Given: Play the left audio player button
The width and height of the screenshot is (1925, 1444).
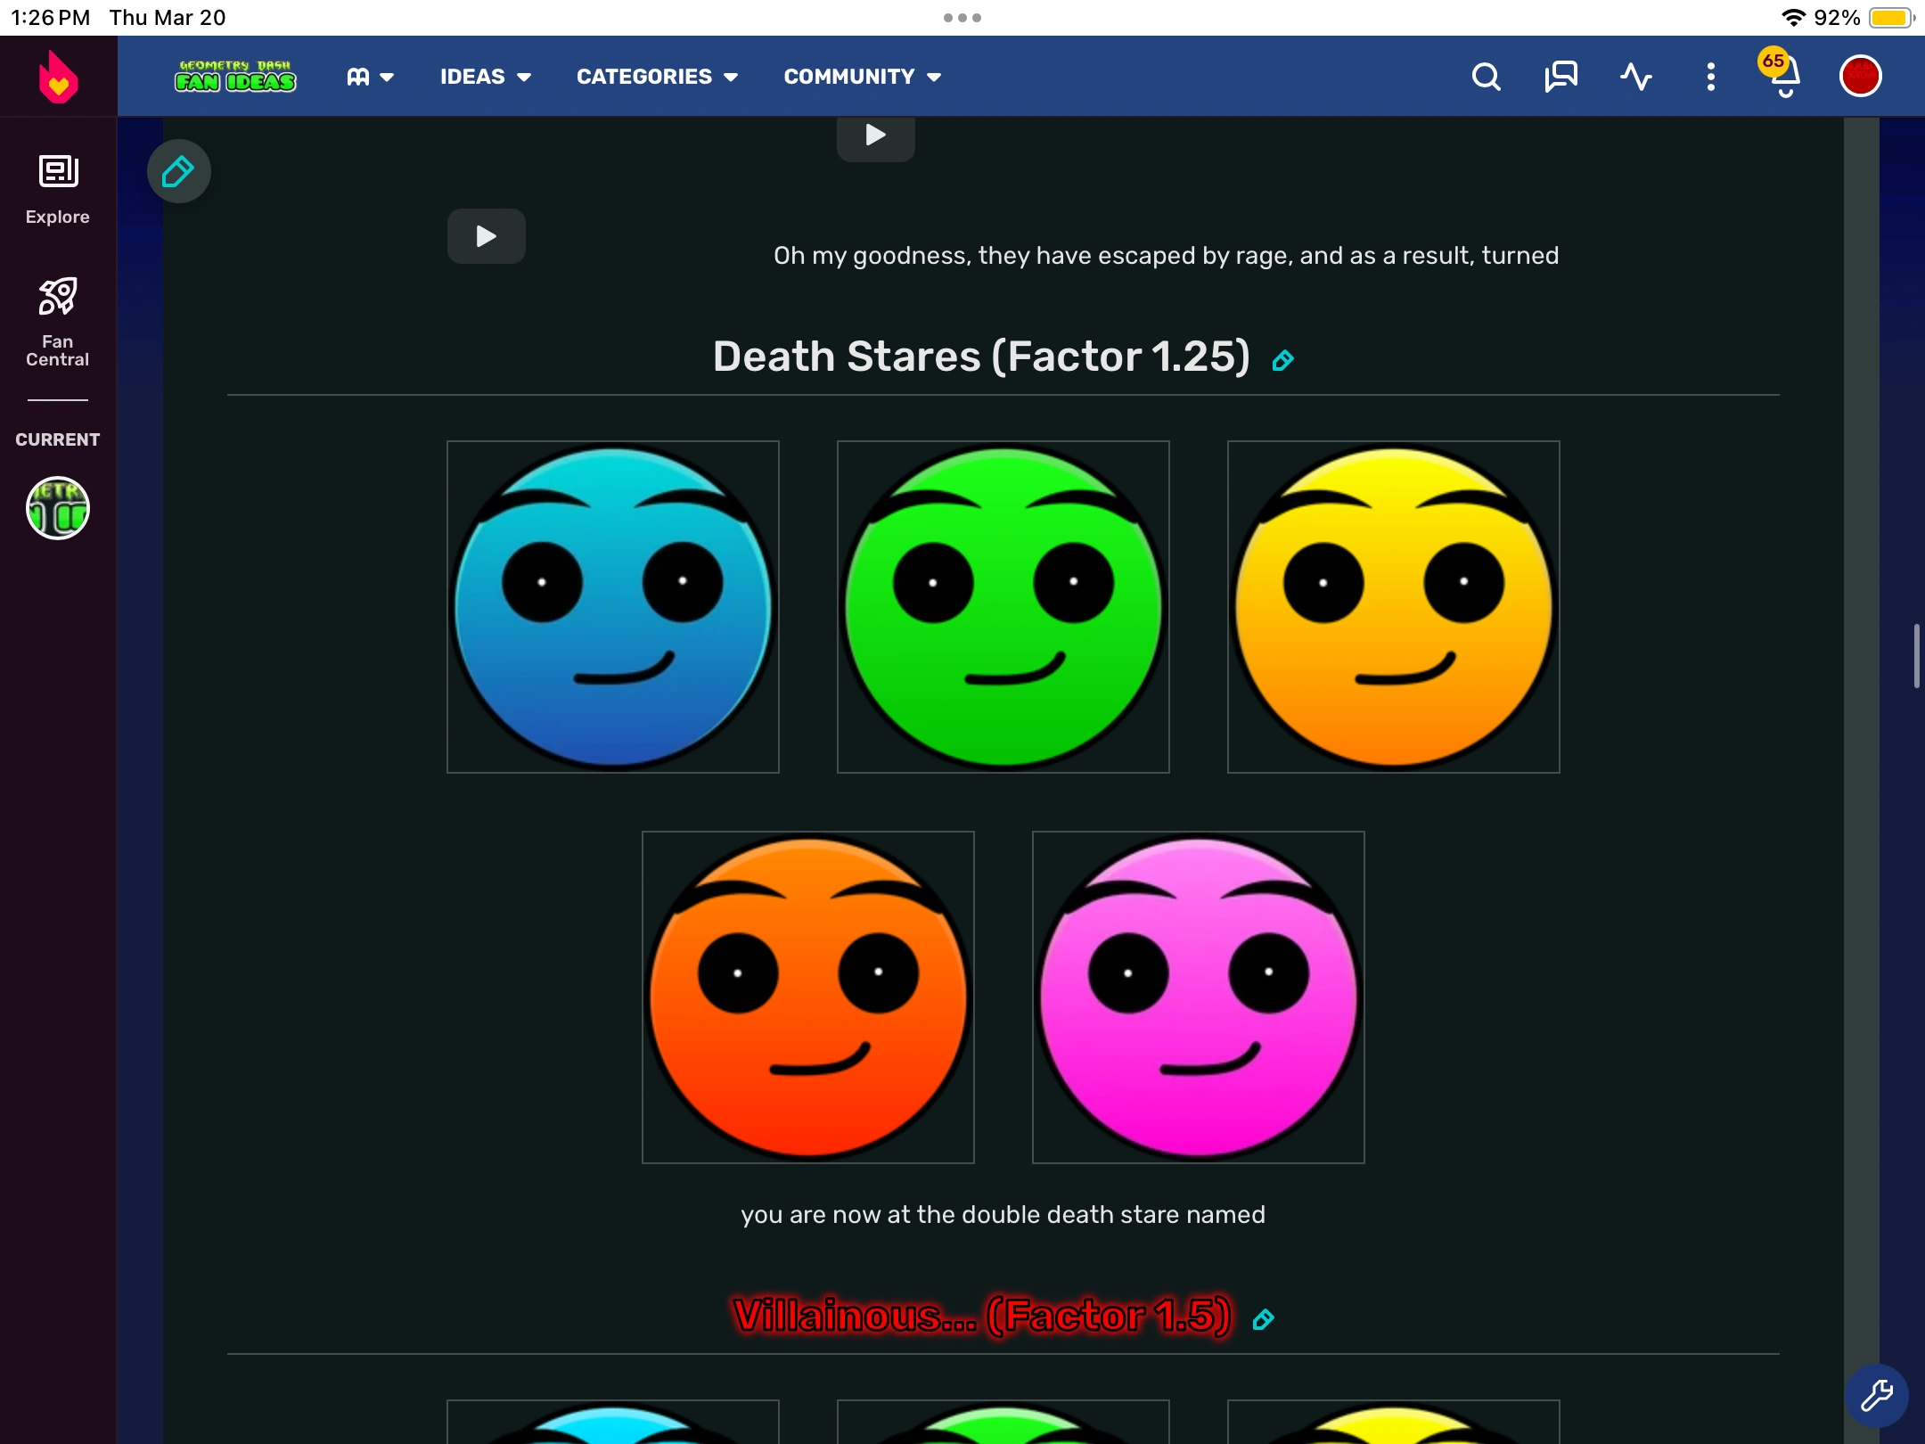Looking at the screenshot, I should 486,236.
